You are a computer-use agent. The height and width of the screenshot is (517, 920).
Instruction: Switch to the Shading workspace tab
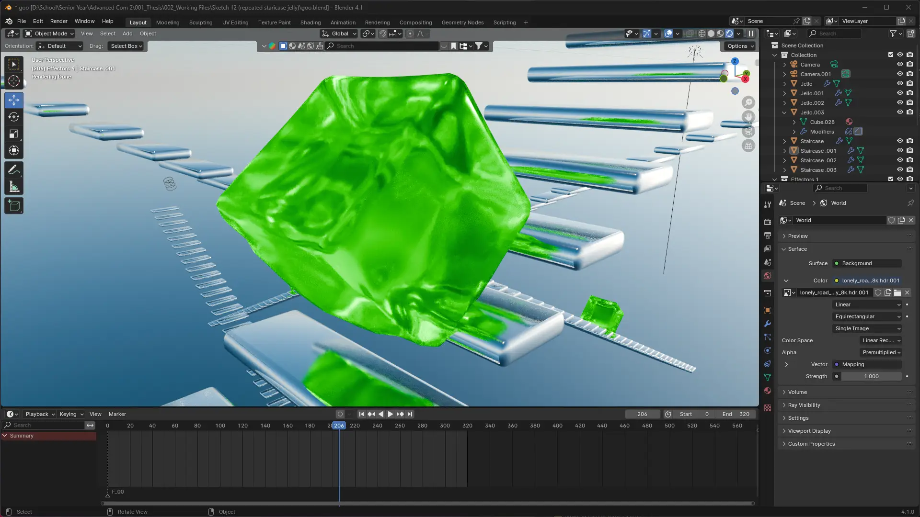pos(310,22)
